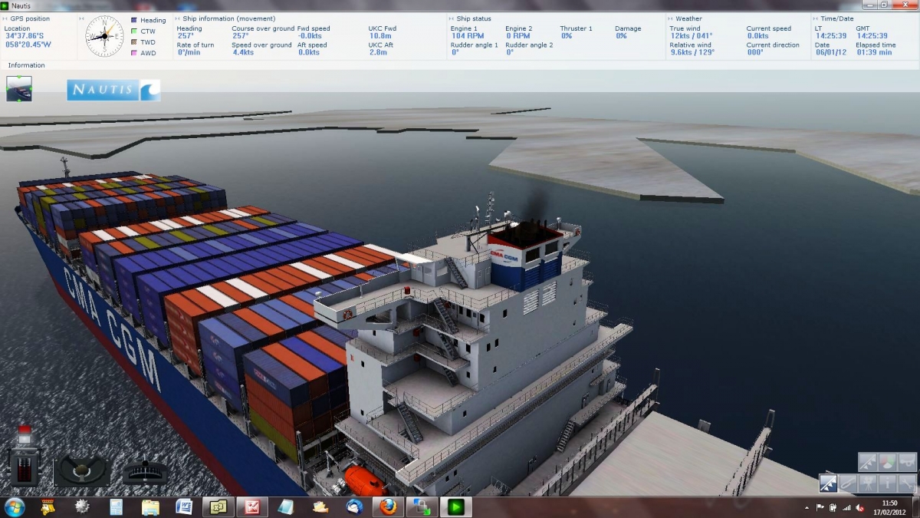
Task: Open the Thunderbird mail taskbar icon
Action: [x=355, y=506]
